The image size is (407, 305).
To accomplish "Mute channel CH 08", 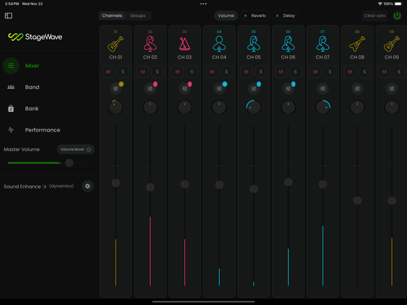I will click(x=350, y=72).
